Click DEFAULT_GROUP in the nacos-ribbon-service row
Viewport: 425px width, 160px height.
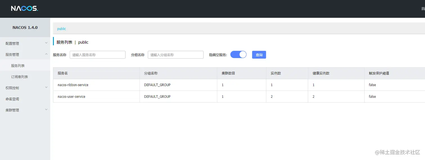tap(157, 85)
